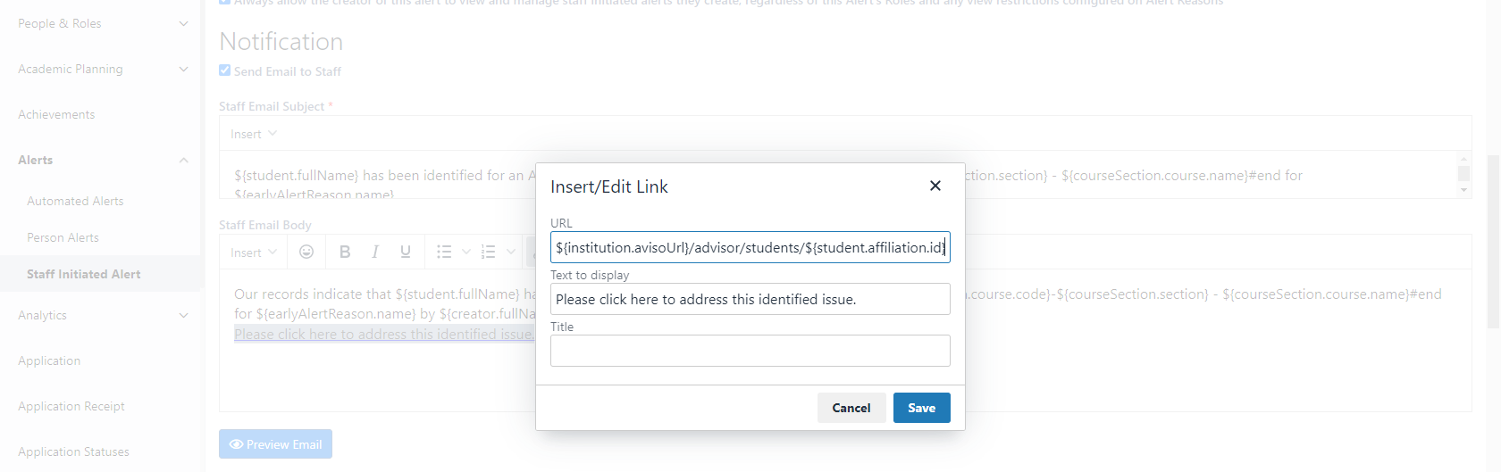Save the link in the dialog
The image size is (1501, 472).
[921, 408]
